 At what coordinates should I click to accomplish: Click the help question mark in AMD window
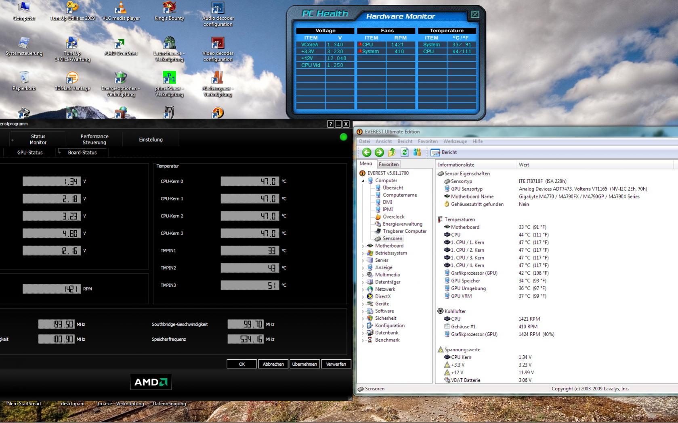point(330,124)
